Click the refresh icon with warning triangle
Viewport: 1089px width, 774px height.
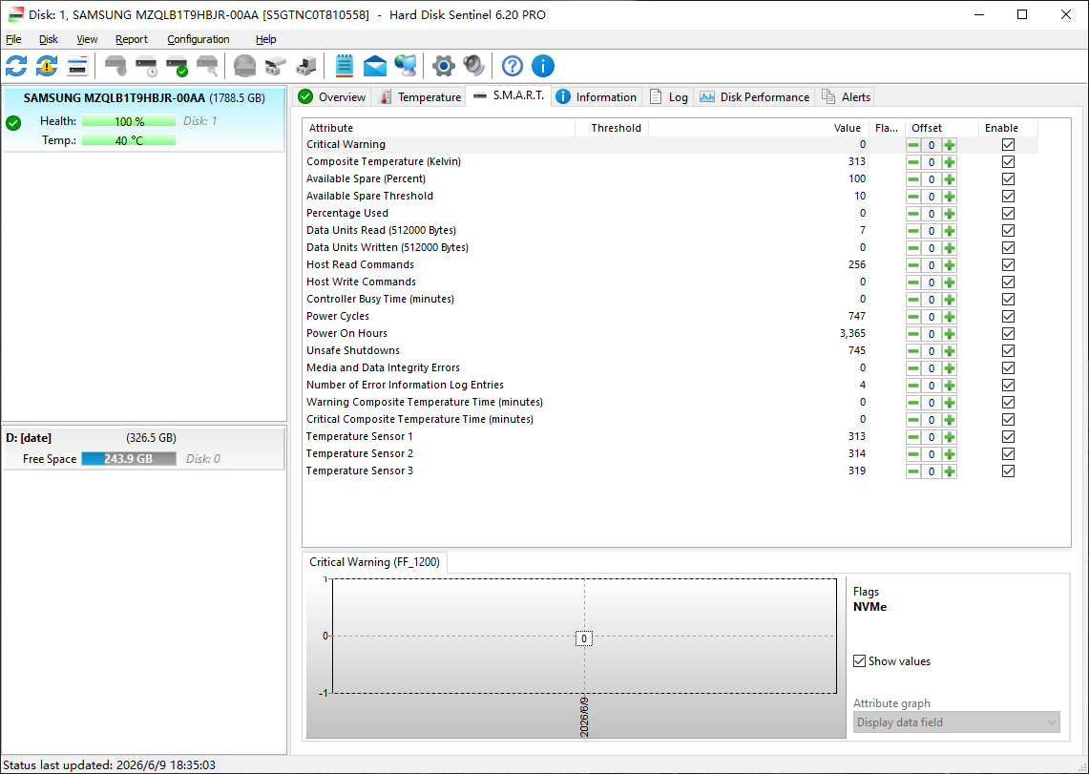pos(47,66)
